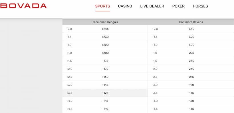This screenshot has width=234, height=113.
Task: Open the Horses tab
Action: 200,6
